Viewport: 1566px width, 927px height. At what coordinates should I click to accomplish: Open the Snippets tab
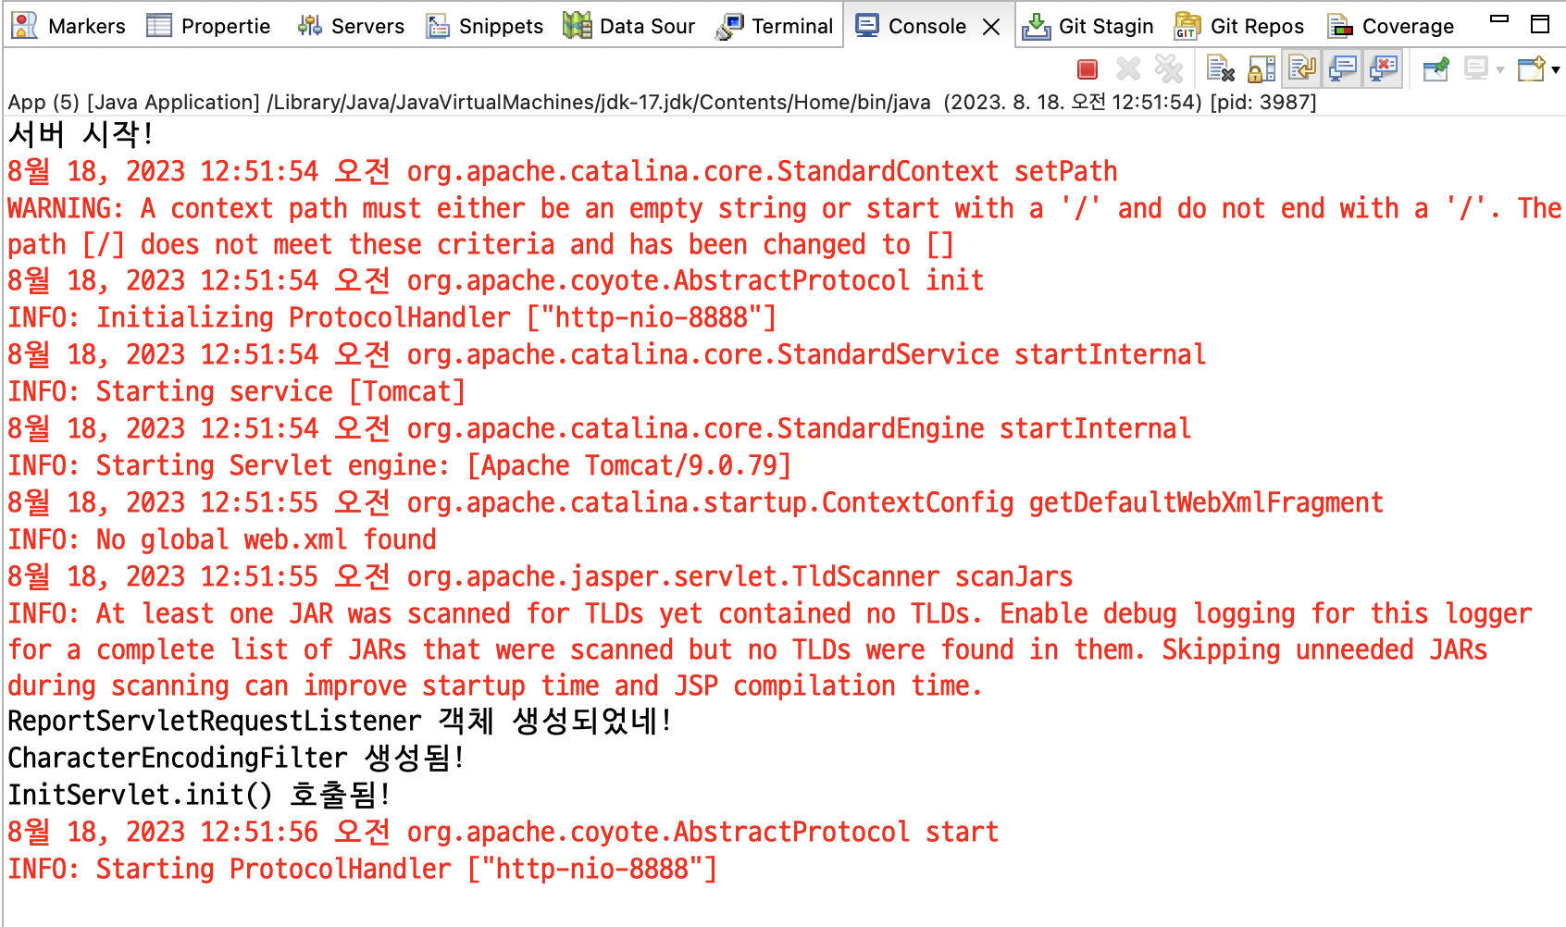click(486, 26)
